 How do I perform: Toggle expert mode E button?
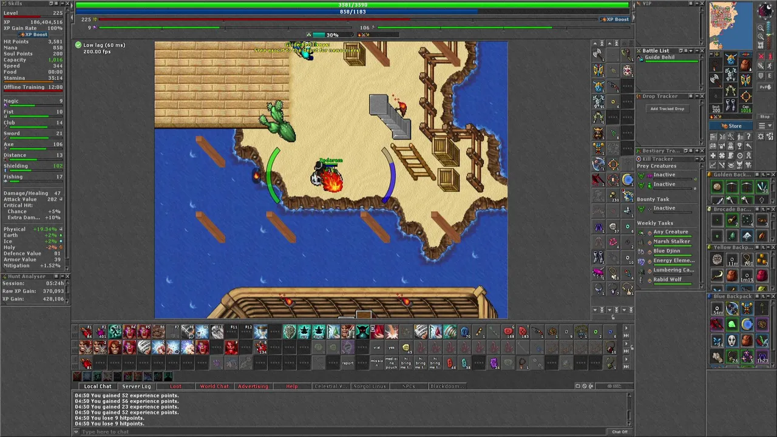pyautogui.click(x=770, y=76)
